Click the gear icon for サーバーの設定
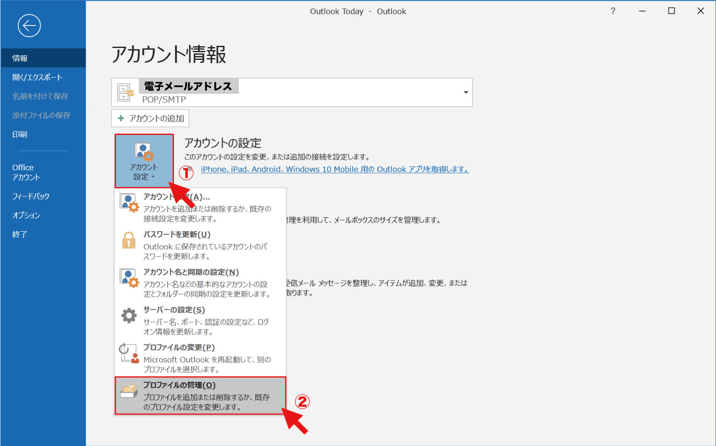 [x=129, y=316]
